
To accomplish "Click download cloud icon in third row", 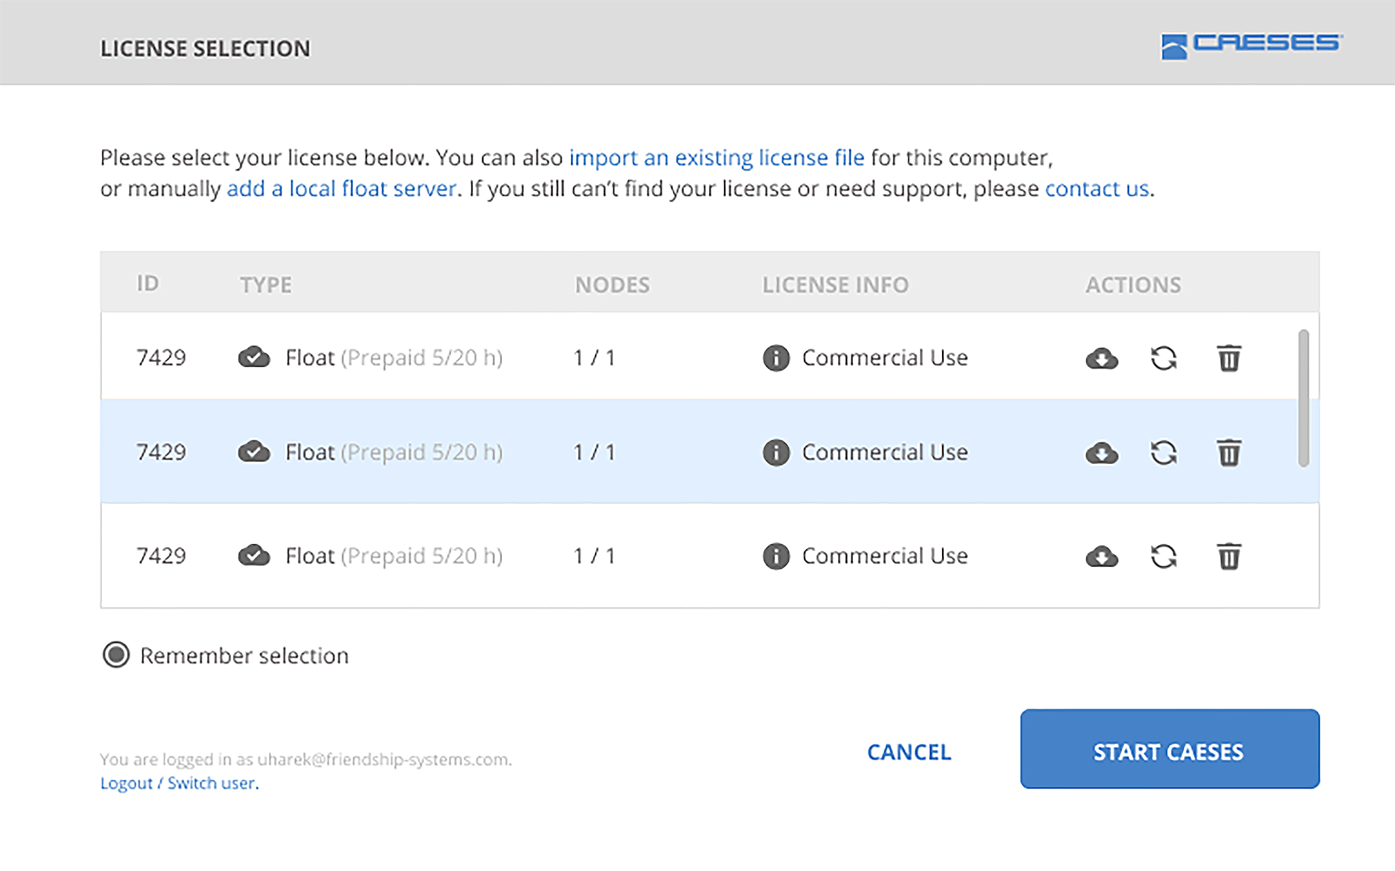I will [1102, 556].
